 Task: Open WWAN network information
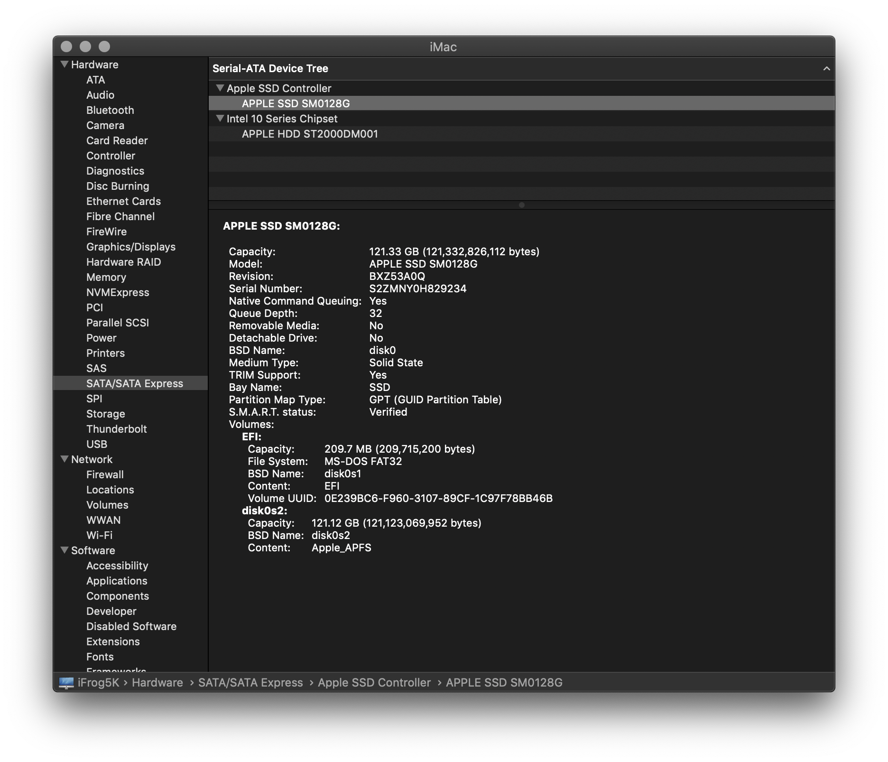[103, 520]
